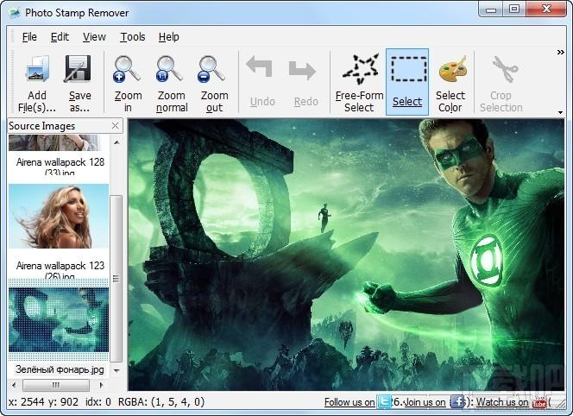Image resolution: width=573 pixels, height=416 pixels.
Task: Click the Add File(s) toolbar icon
Action: click(x=37, y=69)
